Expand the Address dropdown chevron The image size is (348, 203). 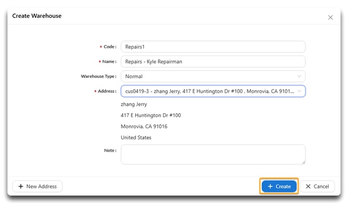click(x=299, y=91)
